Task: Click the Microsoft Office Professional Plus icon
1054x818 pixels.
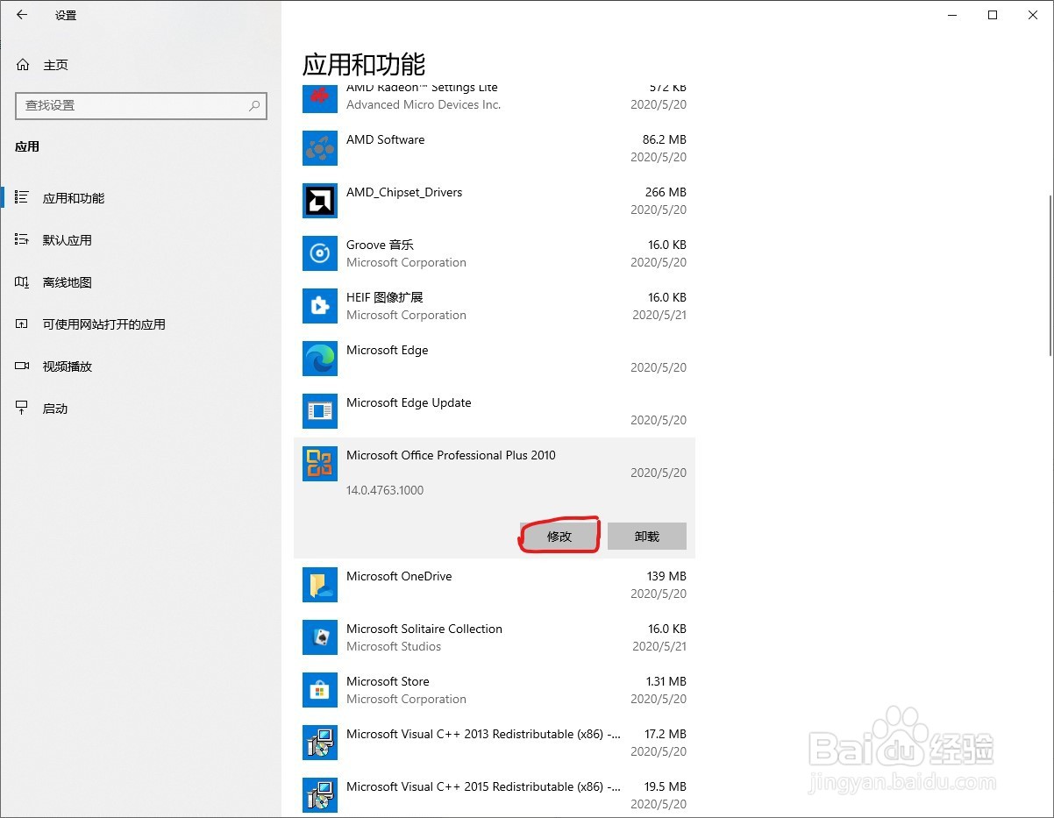Action: click(x=320, y=464)
